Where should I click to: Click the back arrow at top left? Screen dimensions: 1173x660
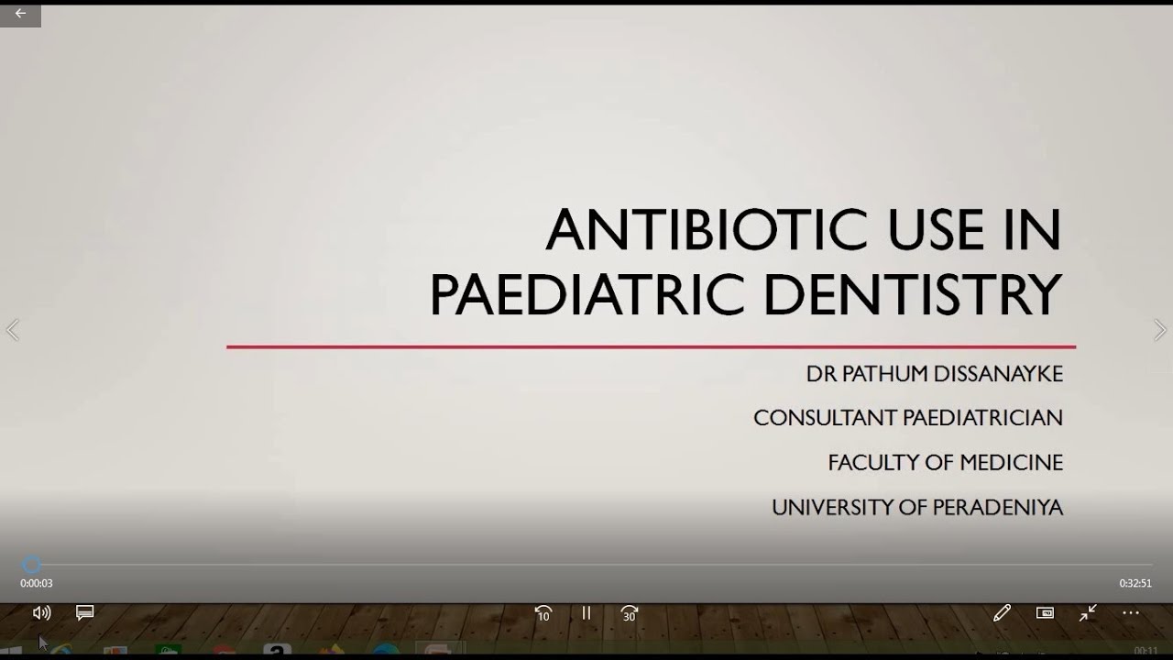(20, 14)
